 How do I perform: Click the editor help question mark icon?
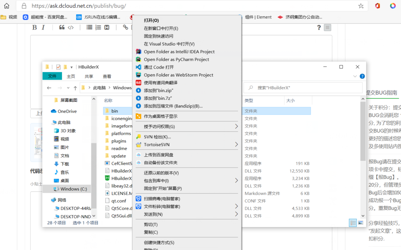(319, 28)
